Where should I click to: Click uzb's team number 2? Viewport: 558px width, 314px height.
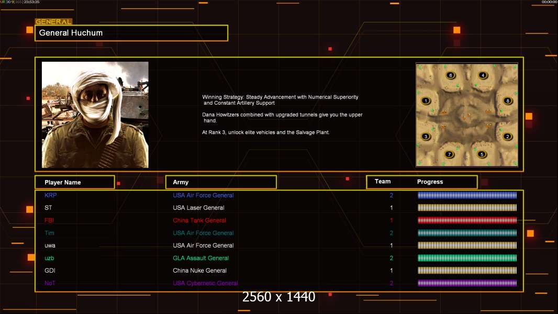[392, 258]
